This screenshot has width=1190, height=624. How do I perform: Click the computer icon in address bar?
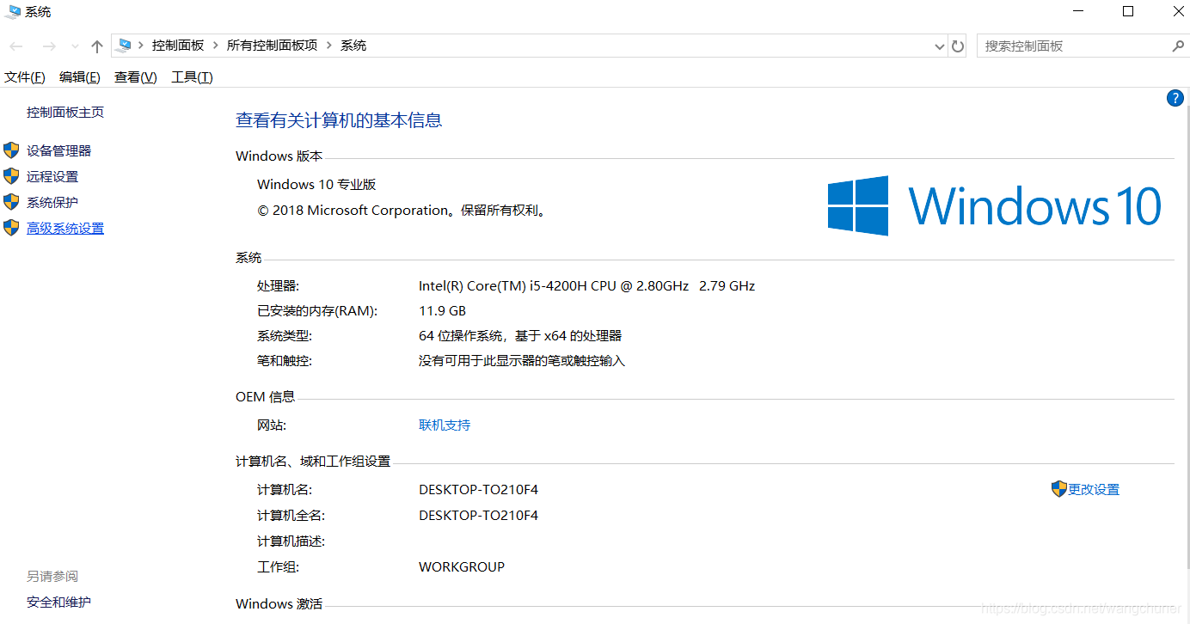(x=125, y=46)
